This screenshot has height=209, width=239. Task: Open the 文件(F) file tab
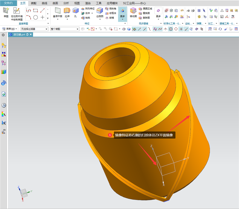(8, 3)
